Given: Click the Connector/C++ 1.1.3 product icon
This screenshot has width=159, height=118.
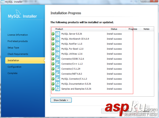Looking at the screenshot, I should (x=58, y=64).
